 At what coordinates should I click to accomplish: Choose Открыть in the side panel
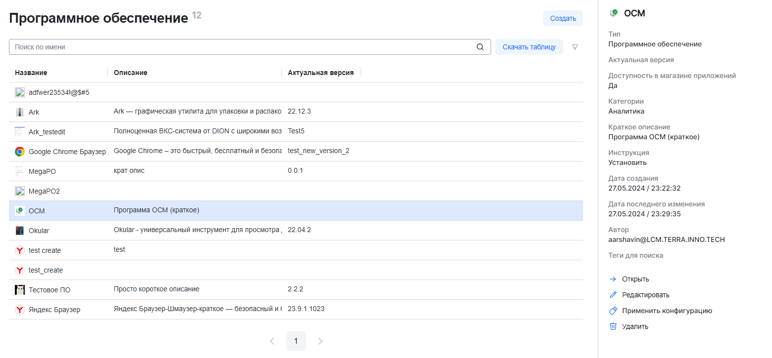pos(635,279)
